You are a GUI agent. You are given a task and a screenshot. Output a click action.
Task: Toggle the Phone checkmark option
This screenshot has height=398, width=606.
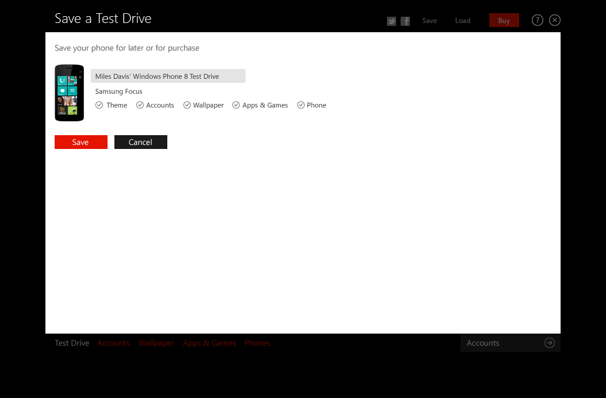(x=301, y=105)
